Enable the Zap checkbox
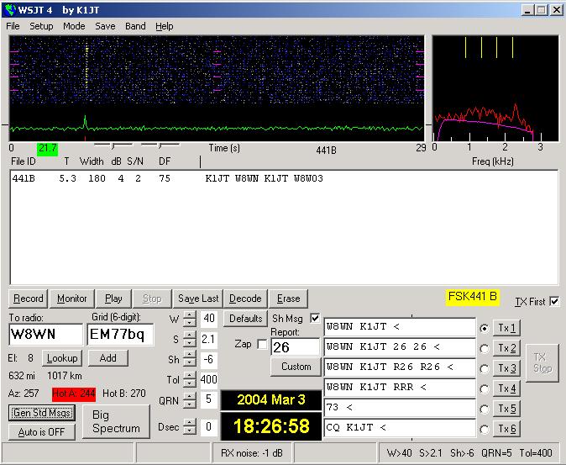Viewport: 566px width, 465px height. (262, 344)
